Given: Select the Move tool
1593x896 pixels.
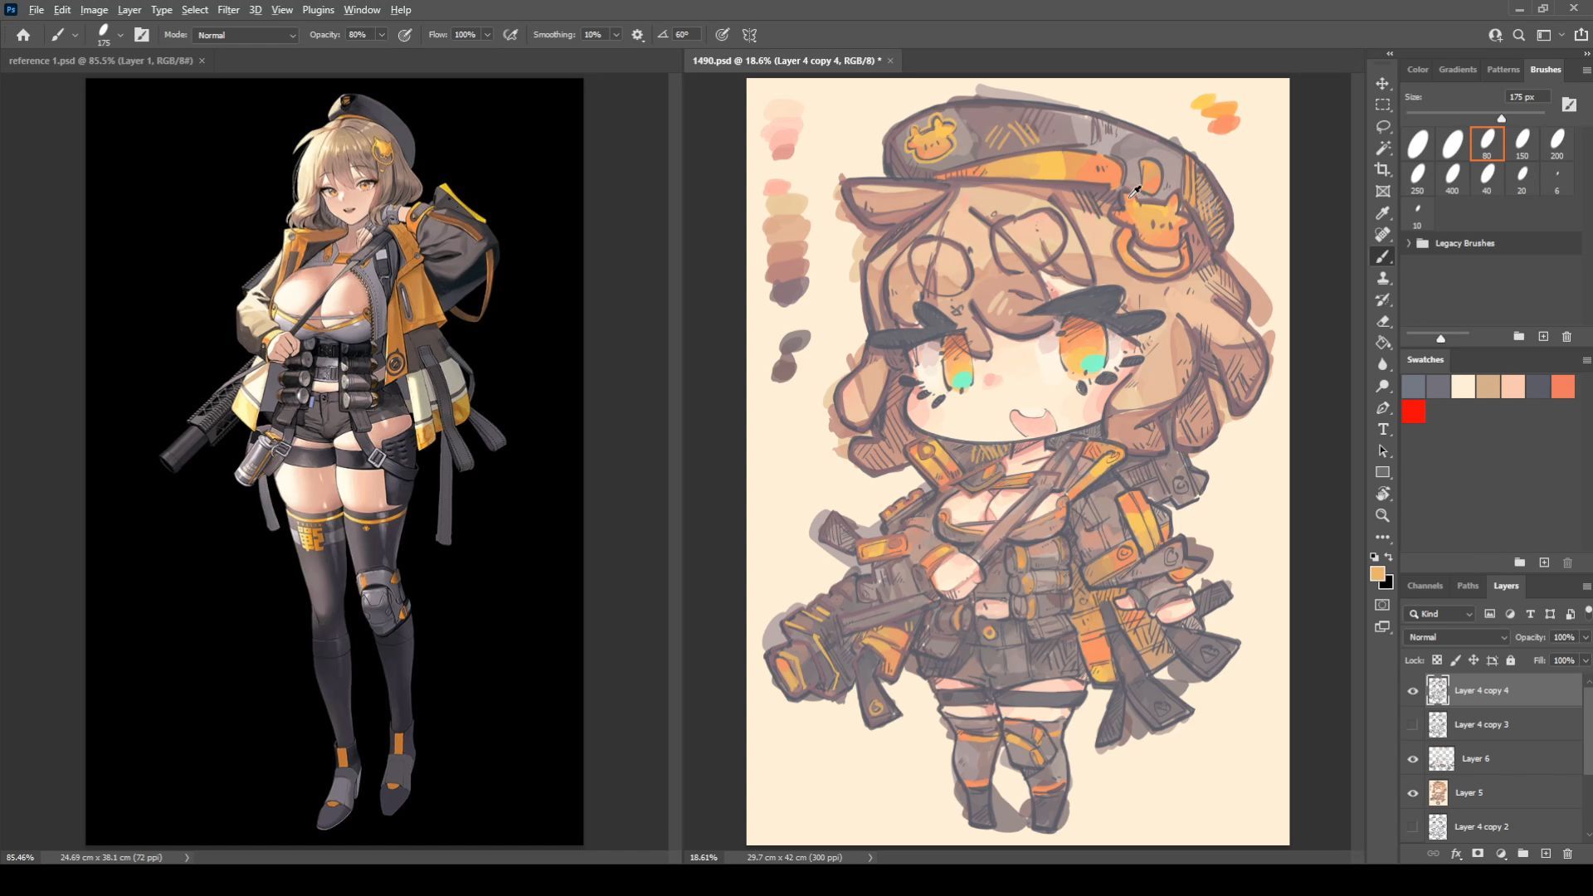Looking at the screenshot, I should tap(1382, 84).
